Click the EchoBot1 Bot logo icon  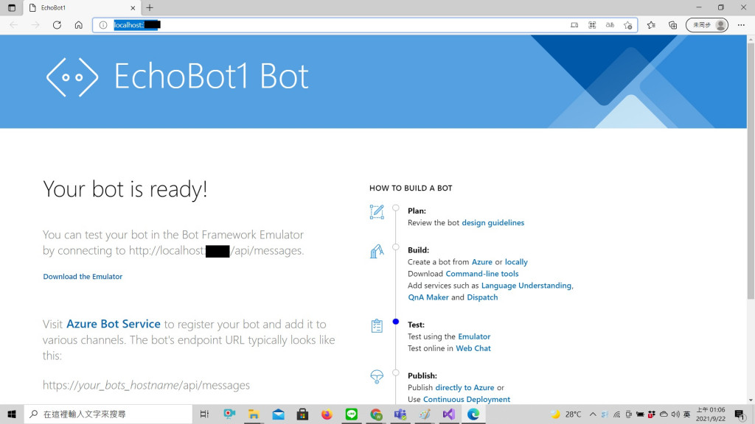(x=72, y=77)
